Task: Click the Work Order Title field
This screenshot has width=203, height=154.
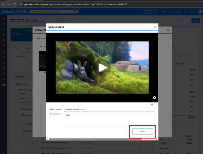Action: (x=70, y=20)
